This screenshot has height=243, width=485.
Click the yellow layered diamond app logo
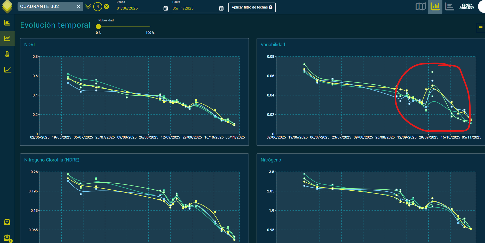point(7,6)
